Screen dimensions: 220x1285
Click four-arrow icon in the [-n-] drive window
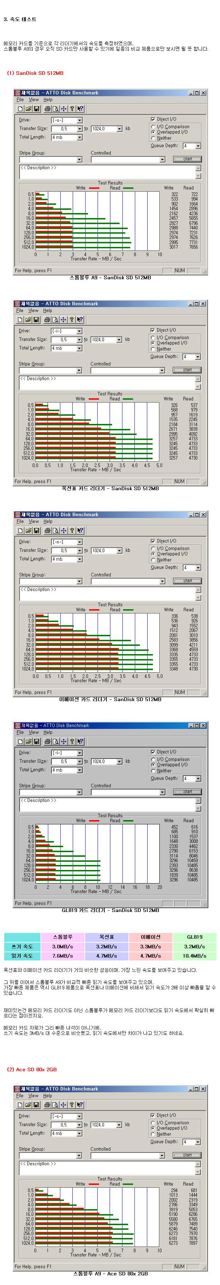coord(64,531)
